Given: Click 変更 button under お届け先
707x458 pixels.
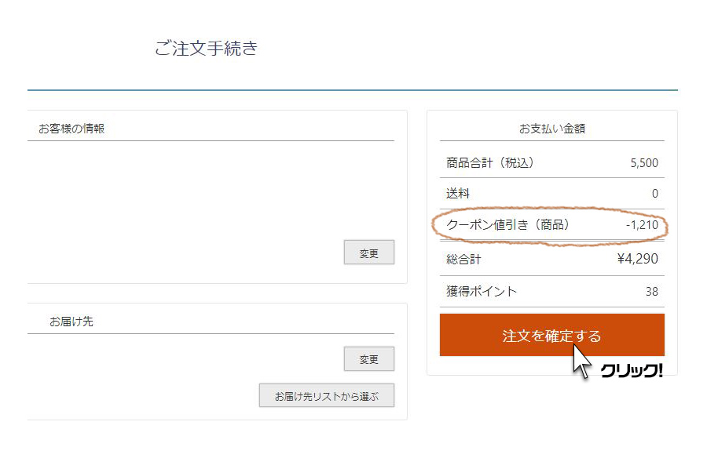Looking at the screenshot, I should (369, 358).
